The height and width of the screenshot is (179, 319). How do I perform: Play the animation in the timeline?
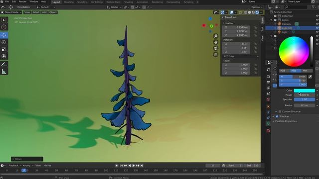click(x=134, y=166)
